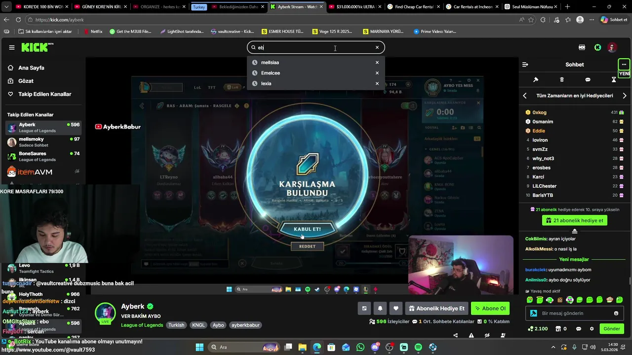Screen dimensions: 632x355
Task: Click the green K icon in Kick header
Action: point(598,47)
